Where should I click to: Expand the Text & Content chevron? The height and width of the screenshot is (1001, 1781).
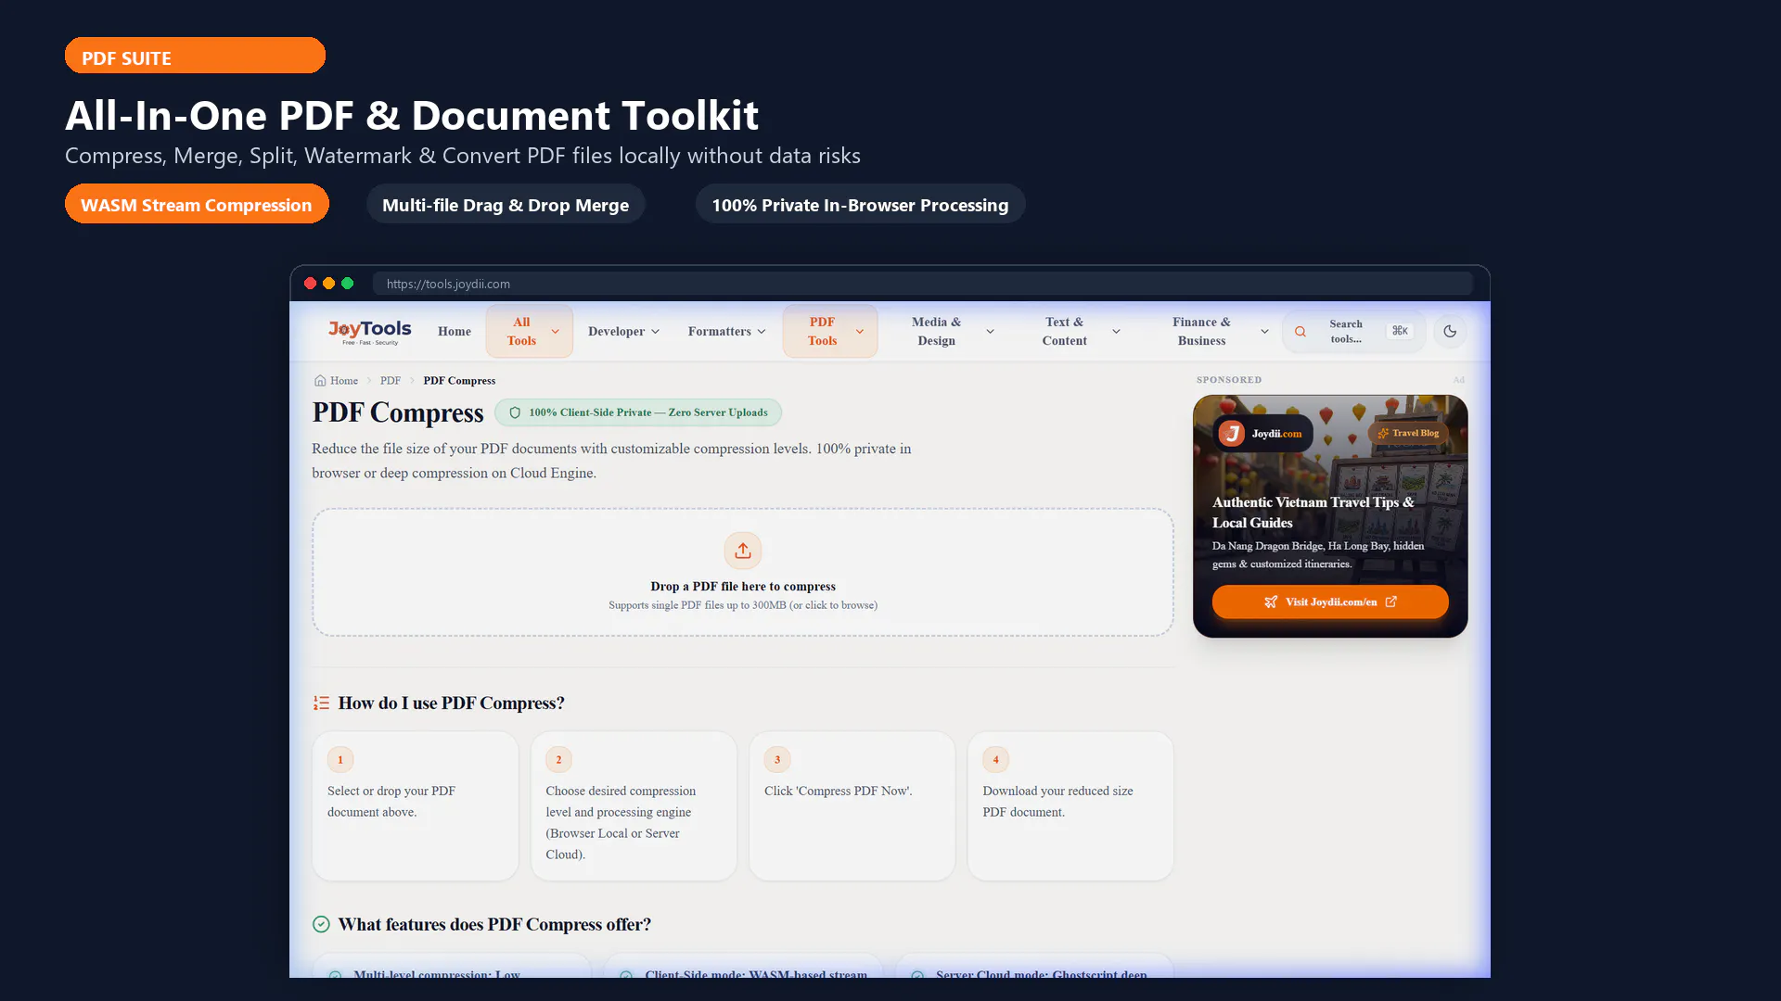[1116, 332]
